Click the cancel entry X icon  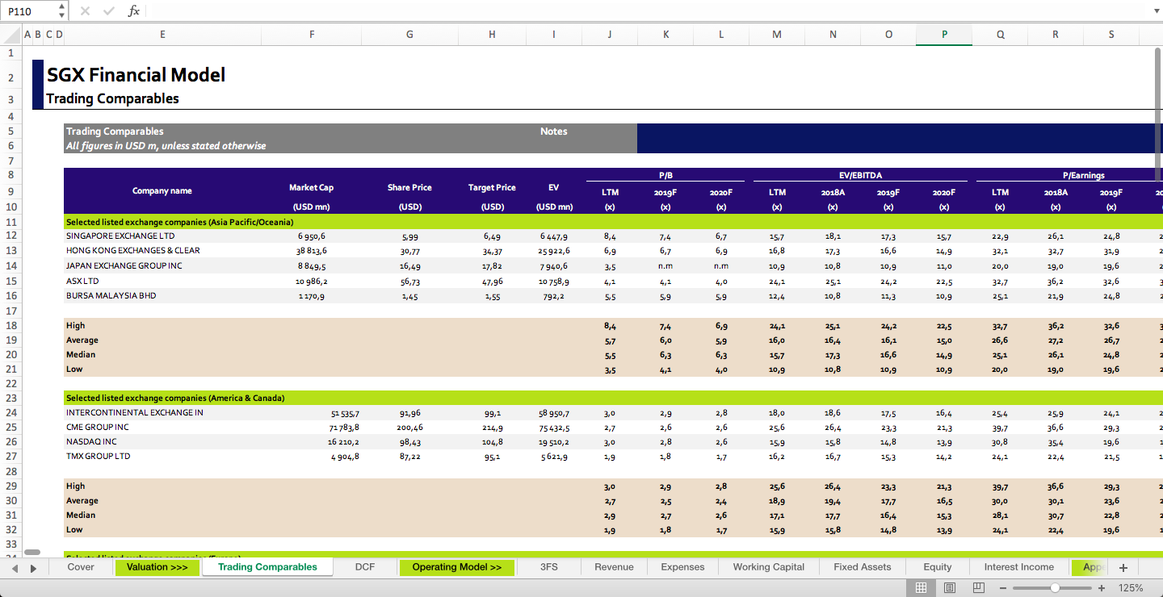(86, 11)
